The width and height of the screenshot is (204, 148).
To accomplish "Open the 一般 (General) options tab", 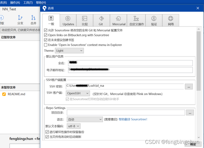I will [x=51, y=20].
